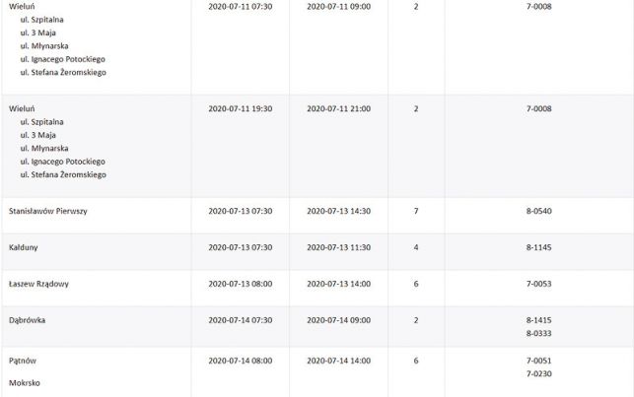Select station code 8-1145

538,247
